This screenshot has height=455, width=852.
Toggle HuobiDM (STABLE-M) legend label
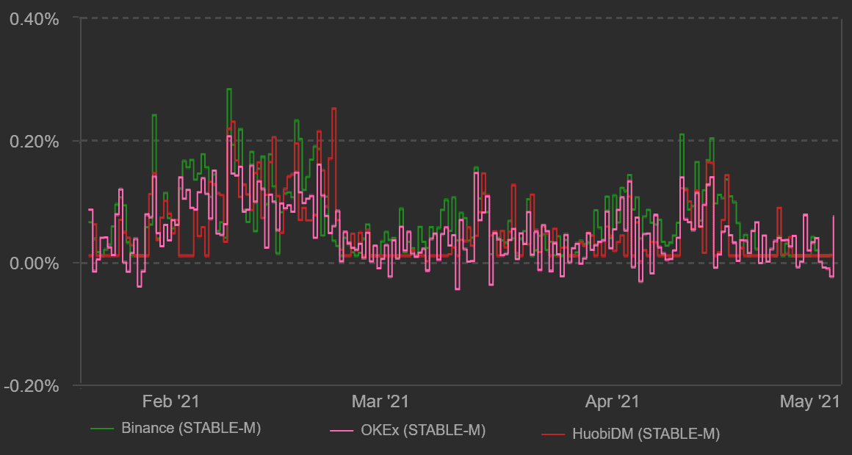(646, 434)
